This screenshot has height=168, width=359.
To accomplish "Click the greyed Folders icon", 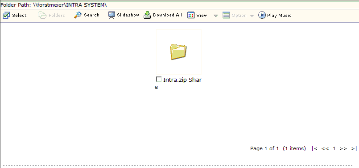I will [x=42, y=15].
